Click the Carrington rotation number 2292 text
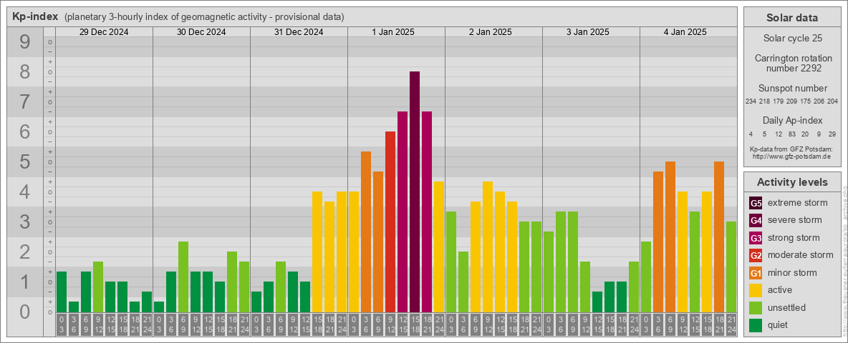Image resolution: width=848 pixels, height=343 pixels. pos(792,63)
